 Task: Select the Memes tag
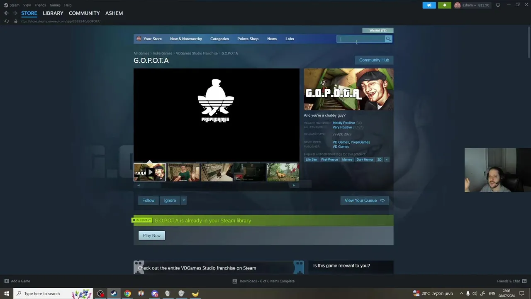(347, 159)
